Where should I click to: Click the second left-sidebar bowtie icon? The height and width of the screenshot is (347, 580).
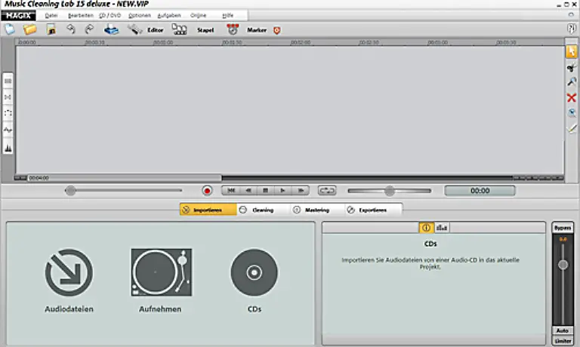tap(8, 97)
